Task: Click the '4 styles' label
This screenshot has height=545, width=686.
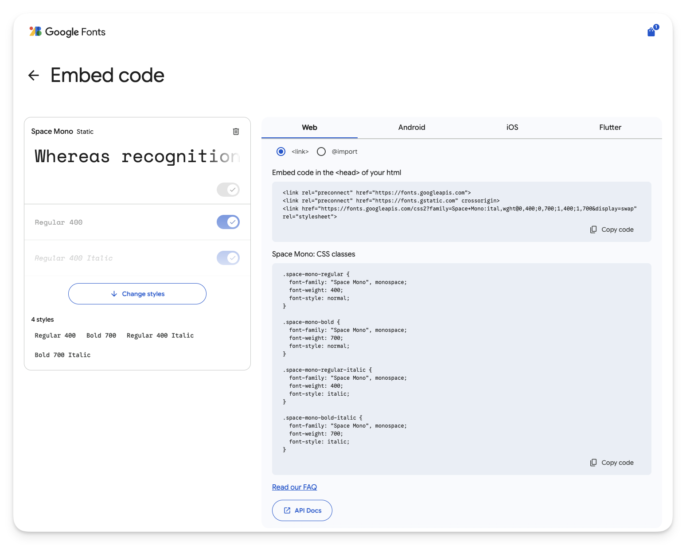Action: coord(43,319)
